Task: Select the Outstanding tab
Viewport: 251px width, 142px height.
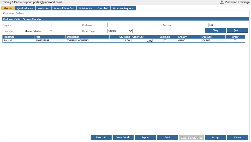Action: point(86,9)
